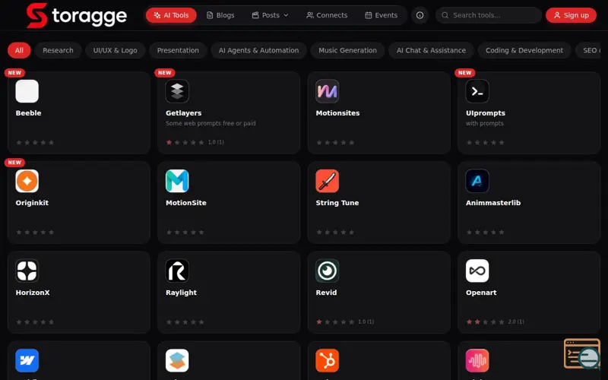608x380 pixels.
Task: Click the String Tune title text
Action: pos(337,203)
